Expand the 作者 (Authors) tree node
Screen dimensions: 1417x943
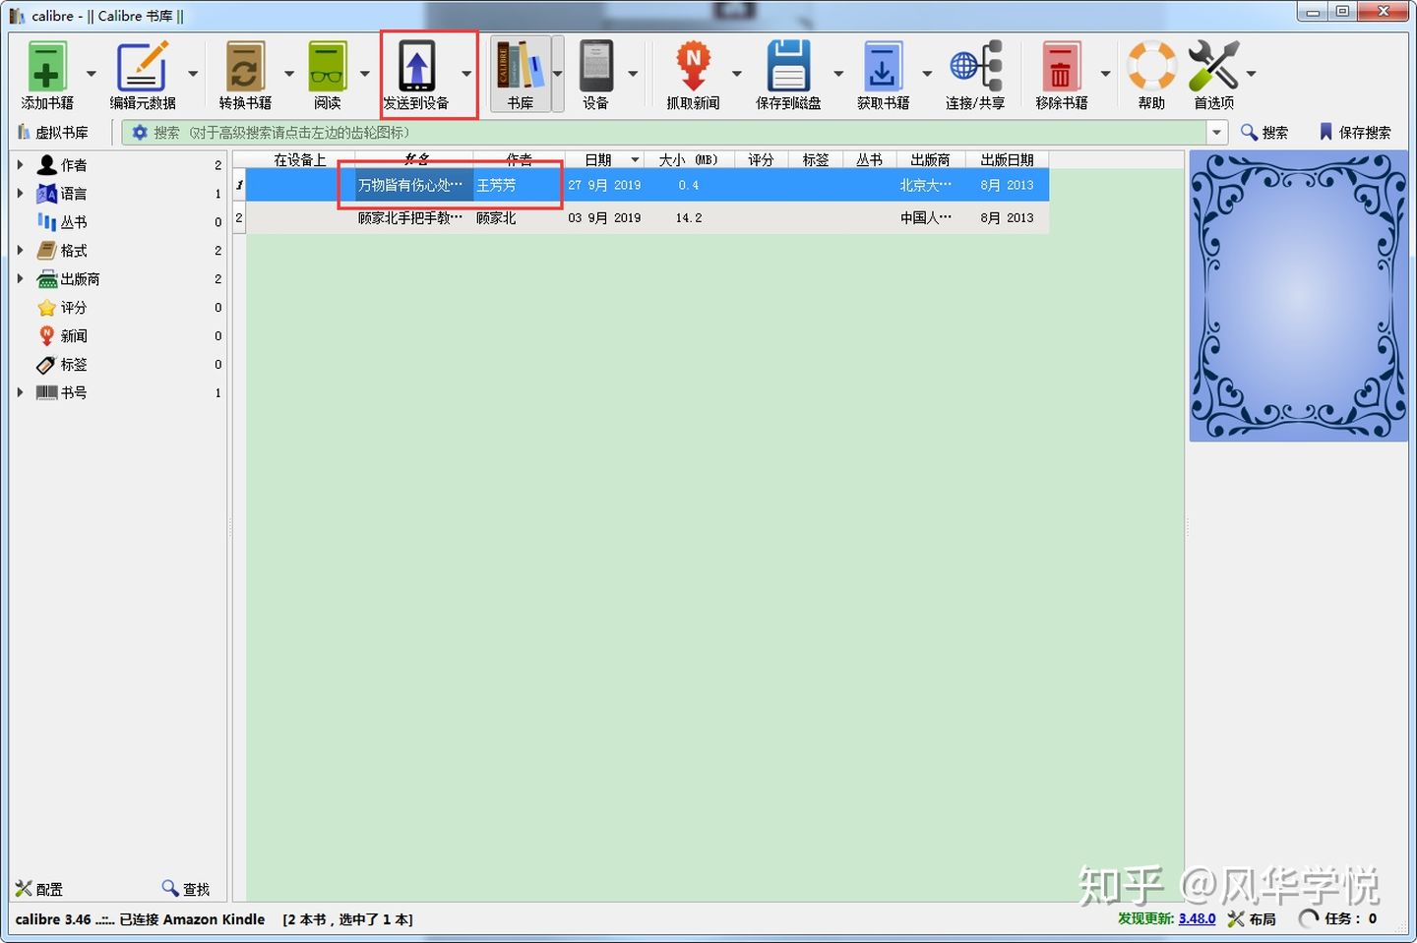click(20, 165)
